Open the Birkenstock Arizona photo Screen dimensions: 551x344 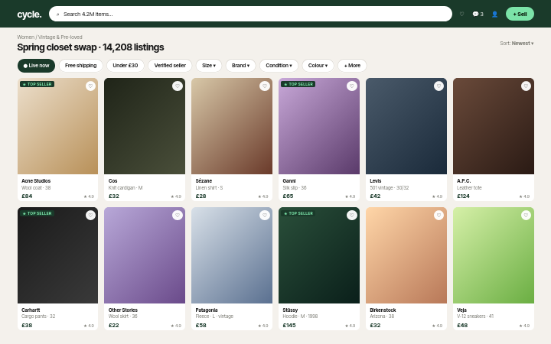point(406,255)
